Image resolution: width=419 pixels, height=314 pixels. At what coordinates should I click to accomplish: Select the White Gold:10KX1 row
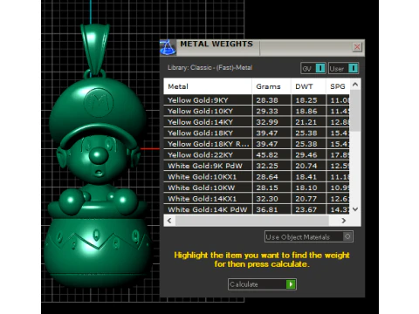(257, 177)
